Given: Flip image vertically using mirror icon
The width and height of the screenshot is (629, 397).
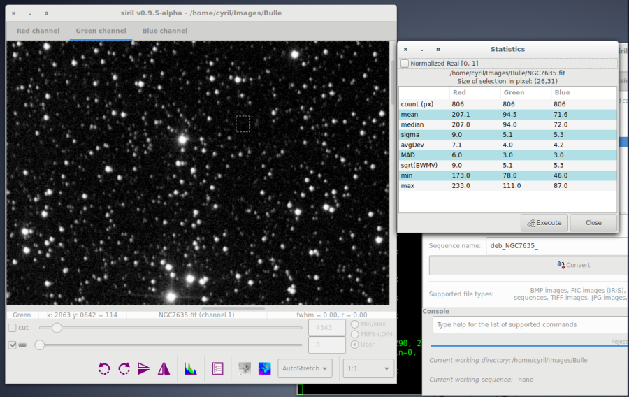Looking at the screenshot, I should tap(144, 368).
